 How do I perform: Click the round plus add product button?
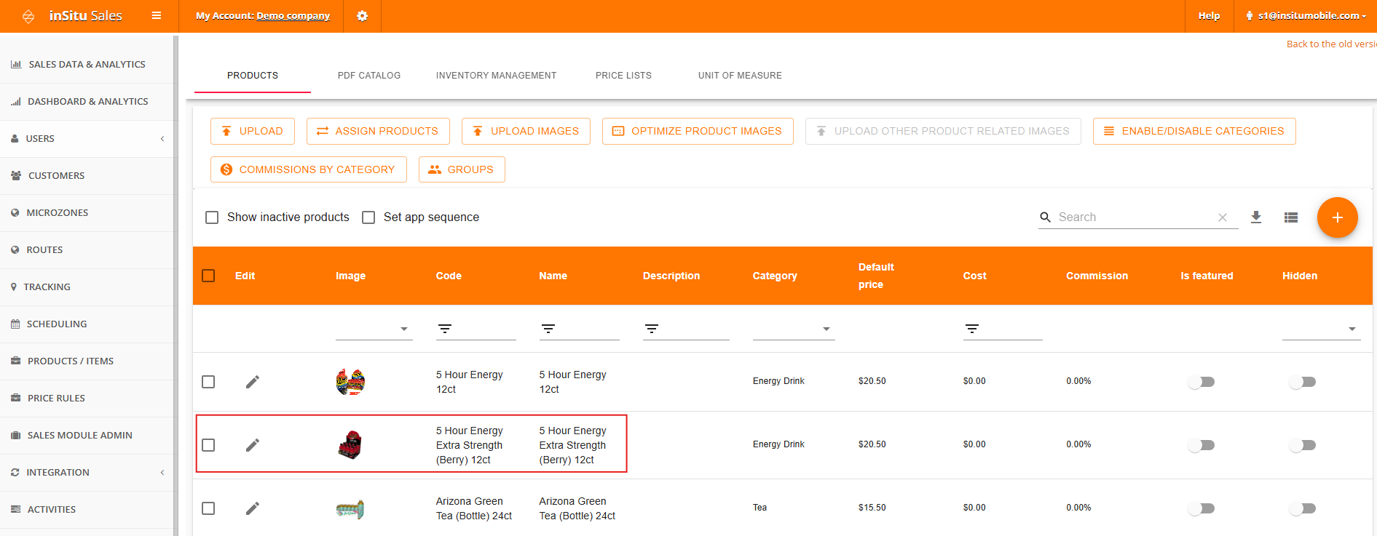pyautogui.click(x=1338, y=217)
